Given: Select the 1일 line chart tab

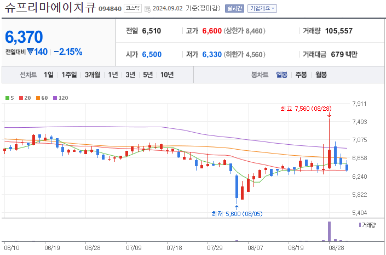Looking at the screenshot, I should [49, 75].
